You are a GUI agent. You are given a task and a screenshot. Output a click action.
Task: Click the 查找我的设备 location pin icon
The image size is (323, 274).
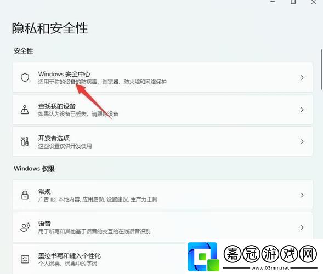25,110
